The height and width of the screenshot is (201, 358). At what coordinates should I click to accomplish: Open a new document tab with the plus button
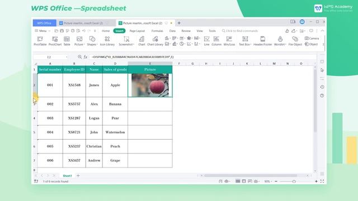tap(179, 23)
